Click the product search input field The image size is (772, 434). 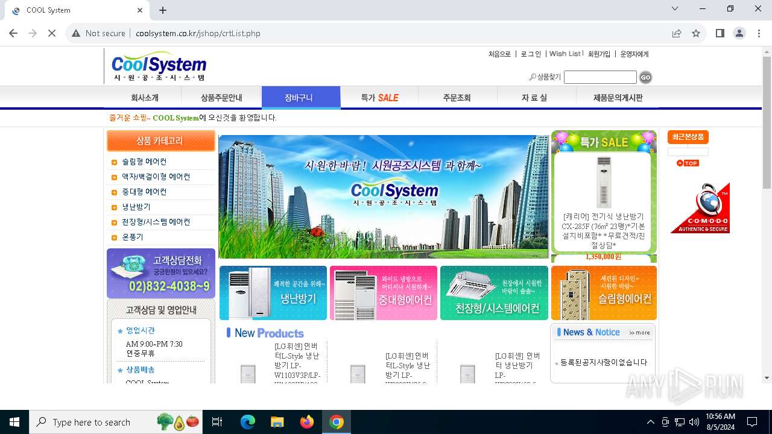tap(600, 77)
